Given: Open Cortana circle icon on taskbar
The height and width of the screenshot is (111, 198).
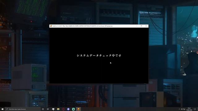Looking at the screenshot, I should 43,109.
